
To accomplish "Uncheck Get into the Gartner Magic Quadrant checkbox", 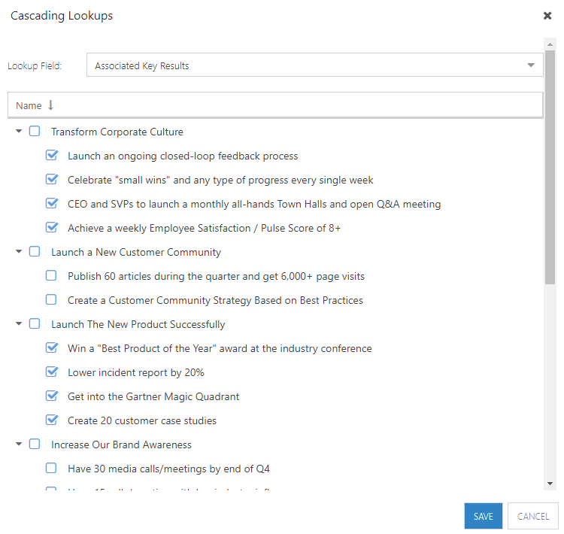I will [x=51, y=396].
